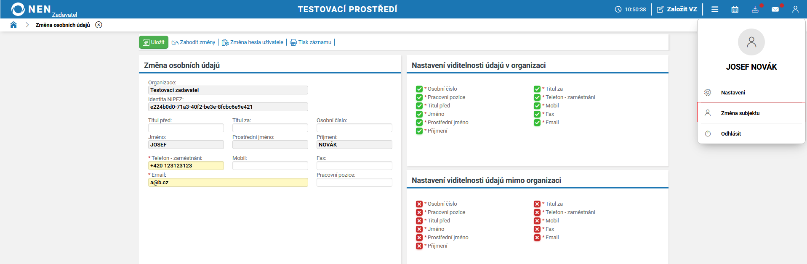Click the person icon beside Změna subjektu
The height and width of the screenshot is (264, 807).
point(708,113)
